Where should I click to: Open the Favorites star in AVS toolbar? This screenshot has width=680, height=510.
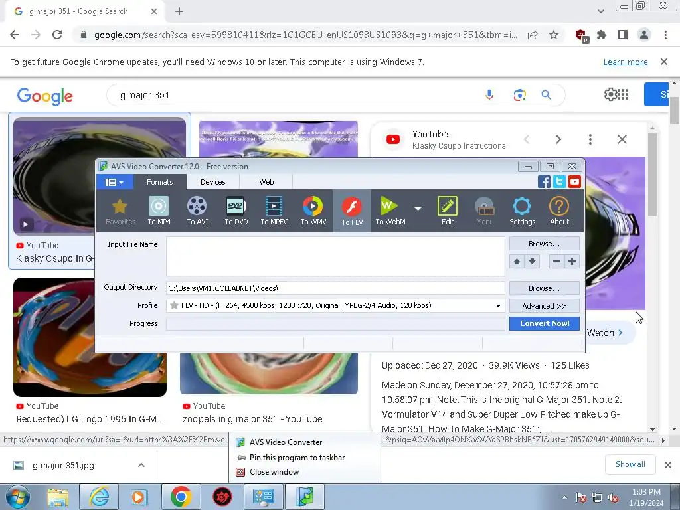[x=120, y=211]
